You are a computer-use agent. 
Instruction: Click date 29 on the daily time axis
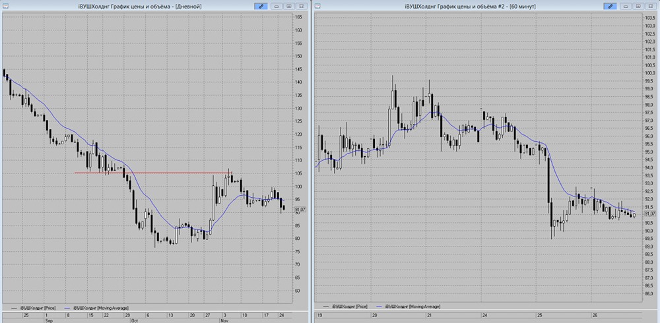pyautogui.click(x=127, y=315)
